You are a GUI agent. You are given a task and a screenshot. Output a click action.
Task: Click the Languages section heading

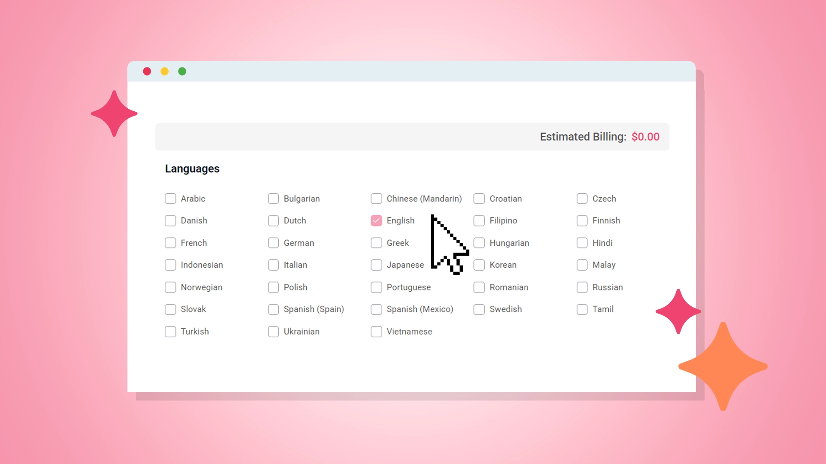(x=192, y=169)
